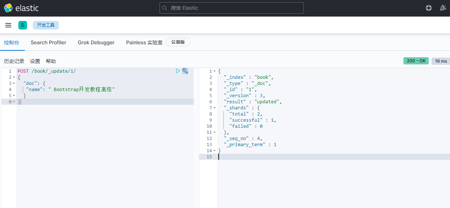
Task: Click the Elastic logo icon
Action: click(8, 8)
